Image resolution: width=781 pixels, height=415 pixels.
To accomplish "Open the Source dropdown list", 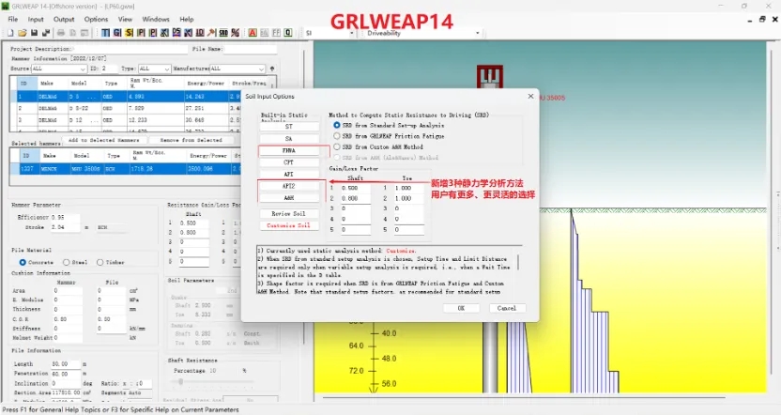I will click(x=83, y=69).
